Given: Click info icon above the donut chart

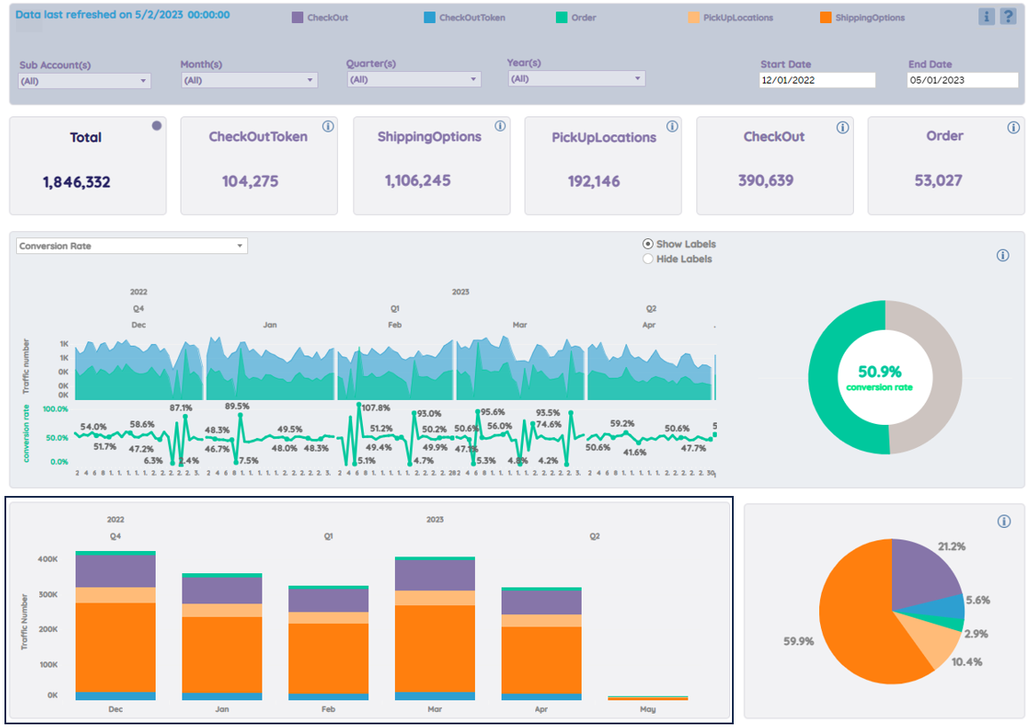Looking at the screenshot, I should point(1002,255).
